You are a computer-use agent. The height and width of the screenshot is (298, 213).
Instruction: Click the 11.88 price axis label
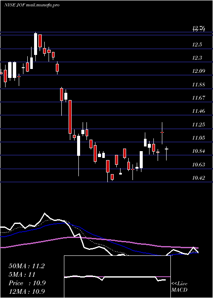click(x=199, y=85)
